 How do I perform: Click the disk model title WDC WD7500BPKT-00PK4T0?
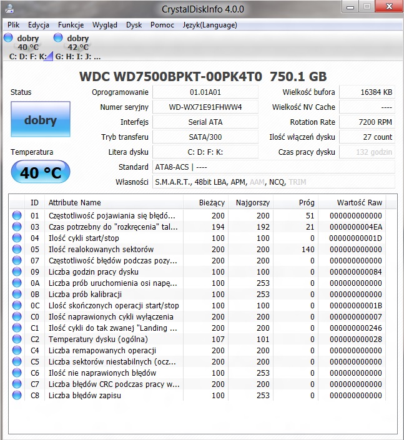click(x=170, y=77)
